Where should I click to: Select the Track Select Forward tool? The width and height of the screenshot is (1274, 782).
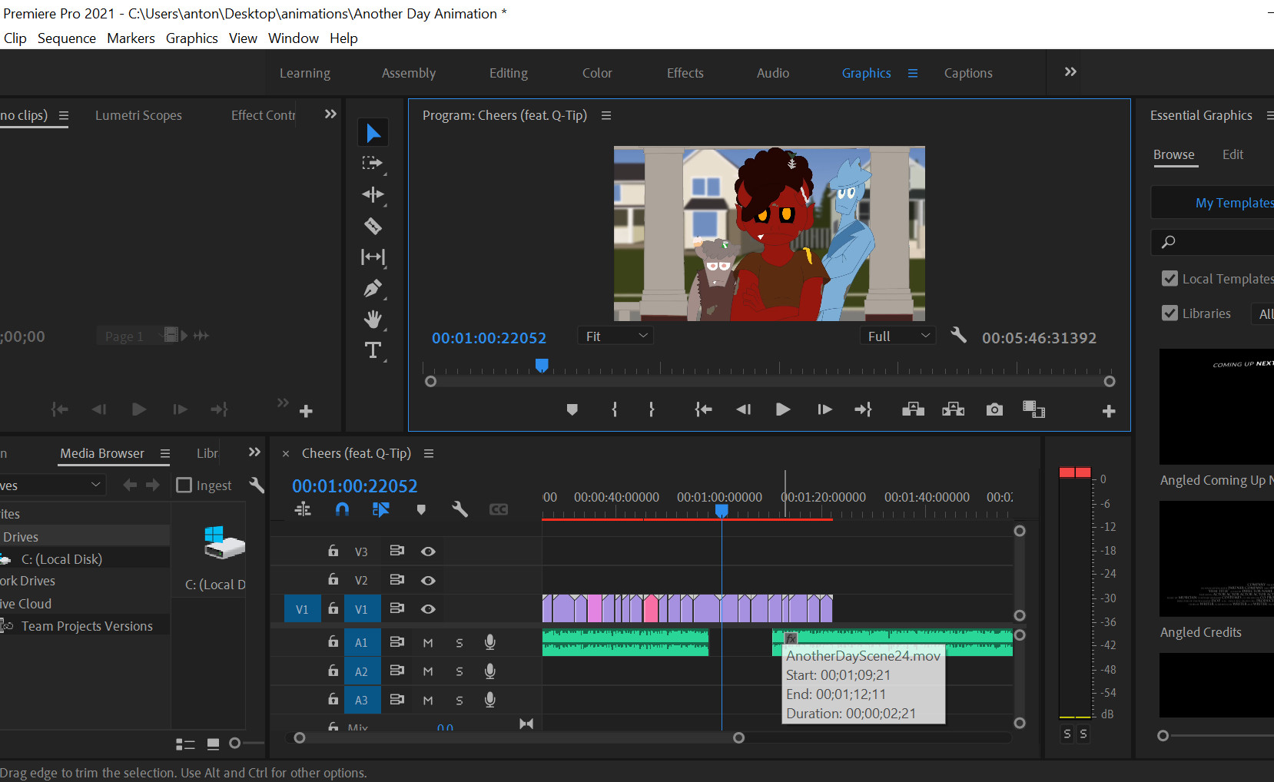pos(373,163)
